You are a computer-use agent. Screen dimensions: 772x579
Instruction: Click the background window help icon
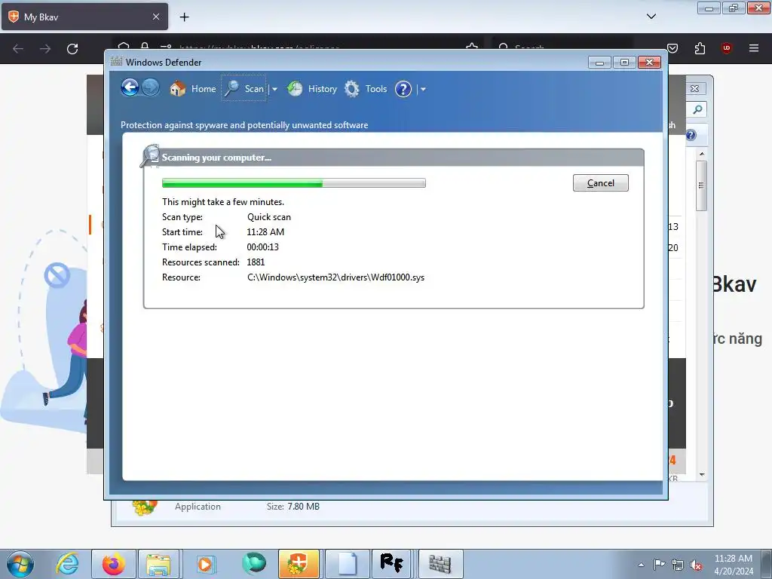click(691, 135)
